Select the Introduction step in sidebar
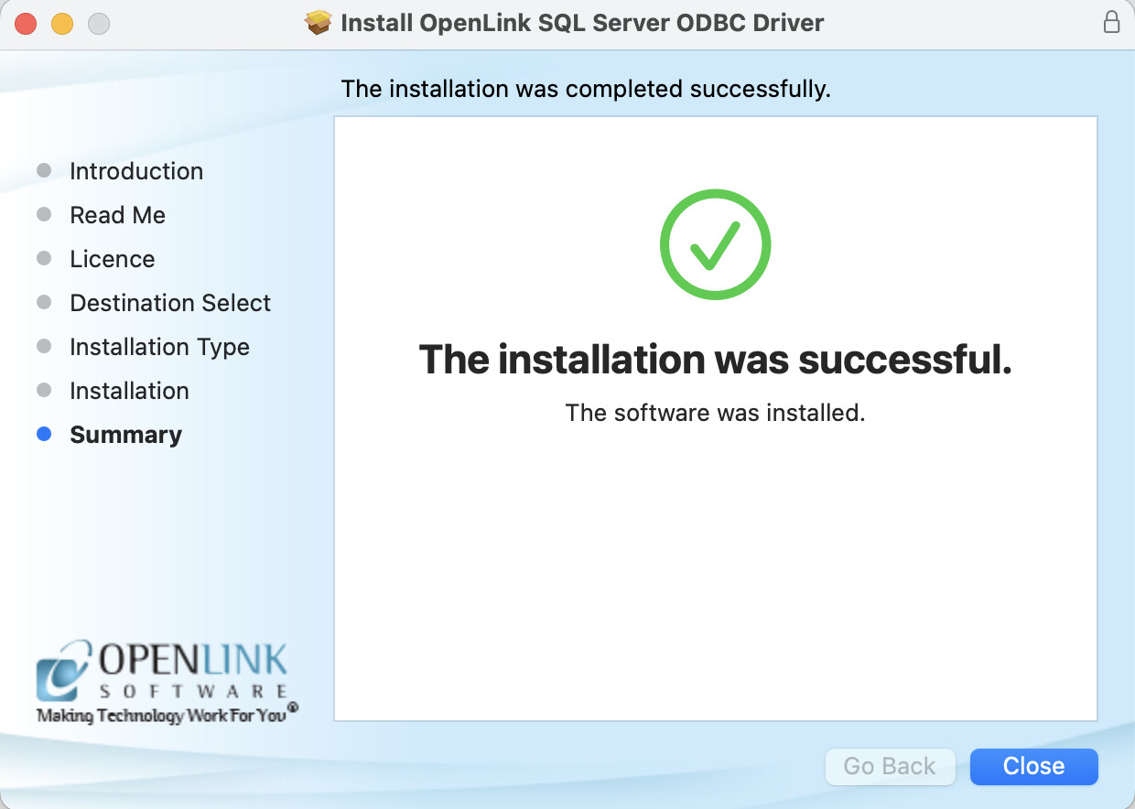This screenshot has height=809, width=1135. 136,171
